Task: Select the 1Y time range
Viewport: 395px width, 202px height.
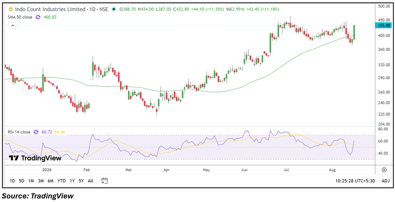Action: coord(72,181)
